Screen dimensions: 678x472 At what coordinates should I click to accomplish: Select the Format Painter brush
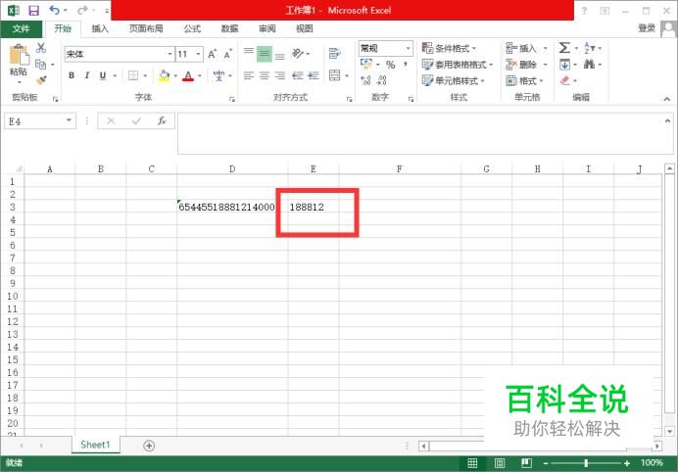[41, 80]
